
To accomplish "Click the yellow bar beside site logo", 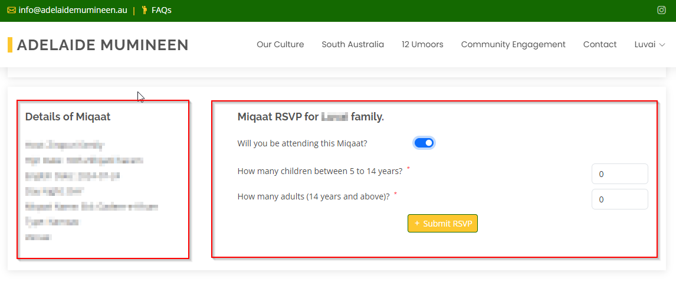I will pyautogui.click(x=10, y=45).
